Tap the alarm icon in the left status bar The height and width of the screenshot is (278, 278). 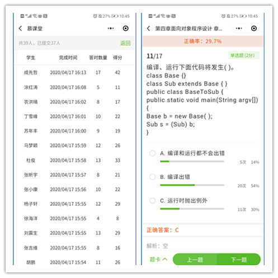(x=95, y=16)
